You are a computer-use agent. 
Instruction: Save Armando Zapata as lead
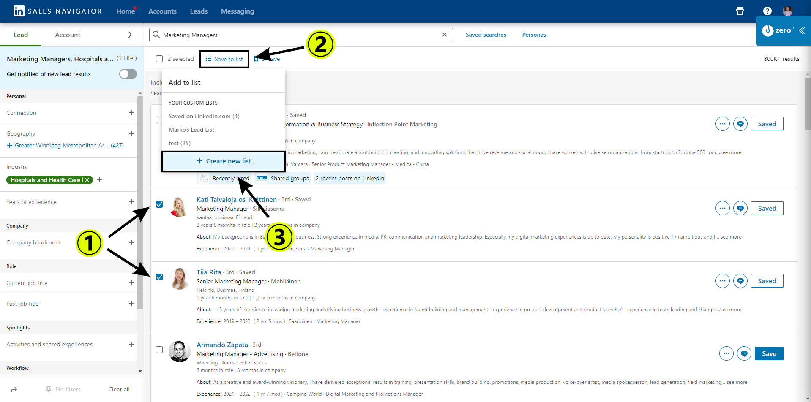[x=769, y=353]
